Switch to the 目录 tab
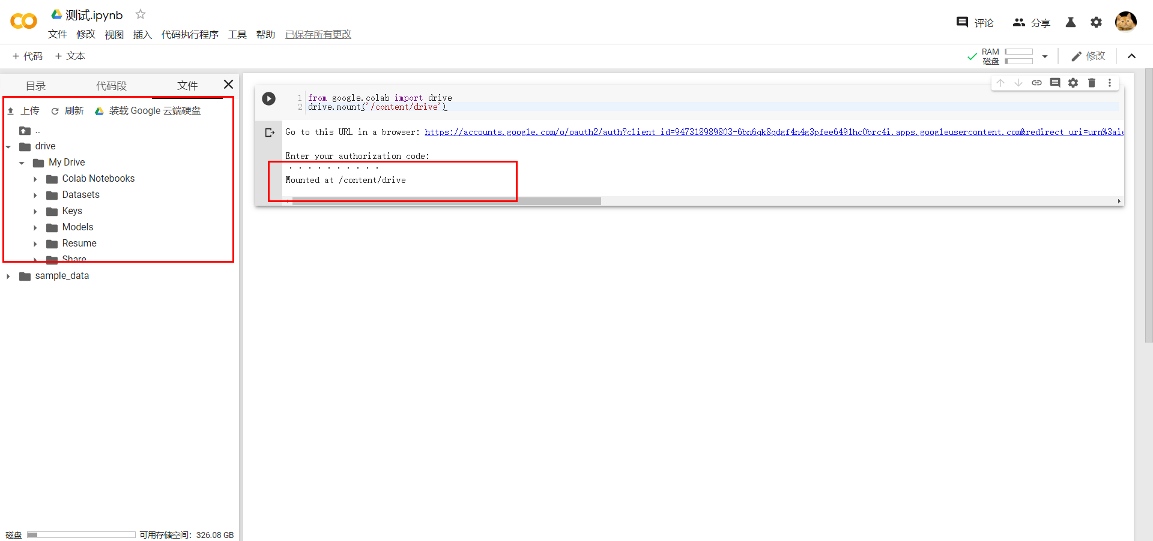 (36, 86)
